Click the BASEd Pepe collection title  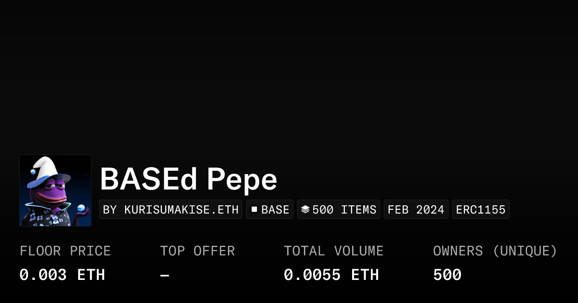tap(188, 179)
